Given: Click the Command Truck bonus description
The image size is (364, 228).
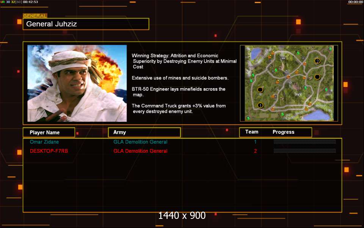Looking at the screenshot, I should point(179,109).
